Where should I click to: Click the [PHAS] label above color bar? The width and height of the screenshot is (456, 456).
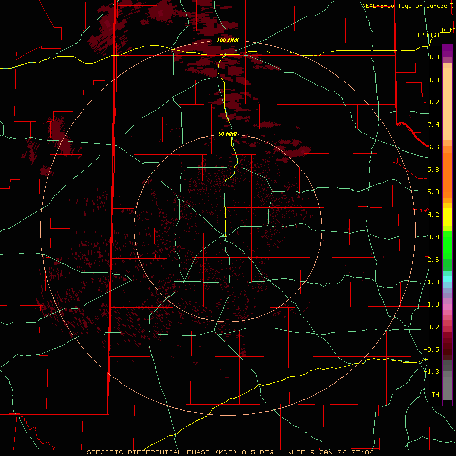coord(428,35)
